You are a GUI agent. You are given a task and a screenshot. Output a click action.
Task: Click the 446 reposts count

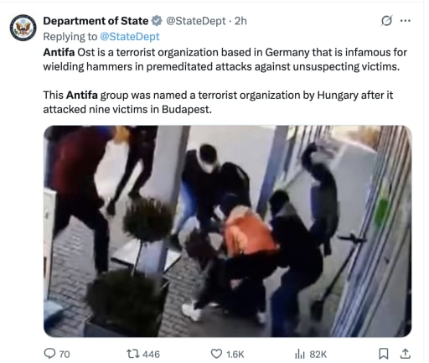(x=151, y=355)
